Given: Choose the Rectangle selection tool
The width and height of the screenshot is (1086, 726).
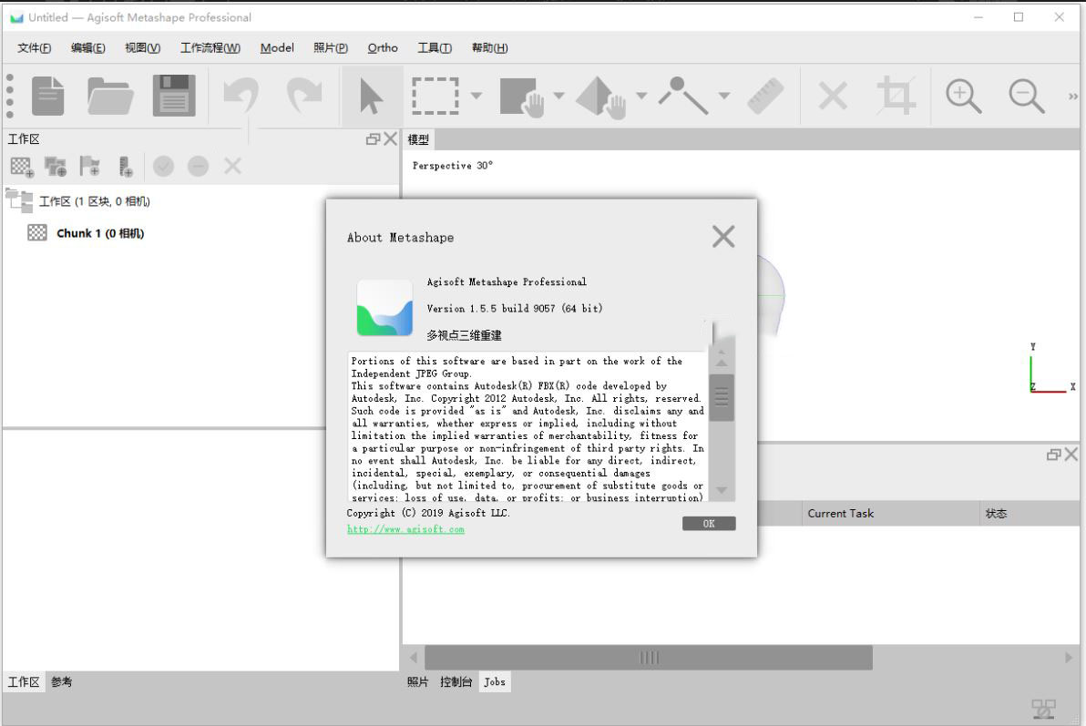Looking at the screenshot, I should [435, 96].
